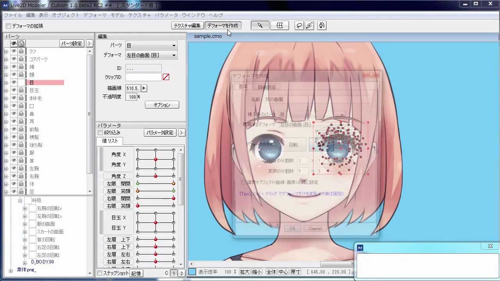Click the C 1 button
The width and height of the screenshot is (500, 281).
tap(174, 274)
